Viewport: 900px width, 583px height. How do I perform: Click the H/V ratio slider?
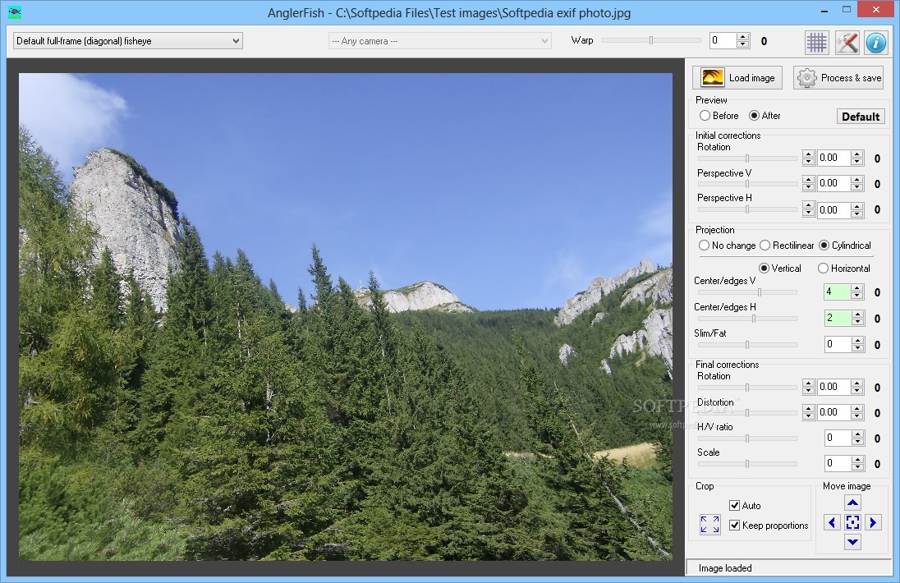[747, 438]
